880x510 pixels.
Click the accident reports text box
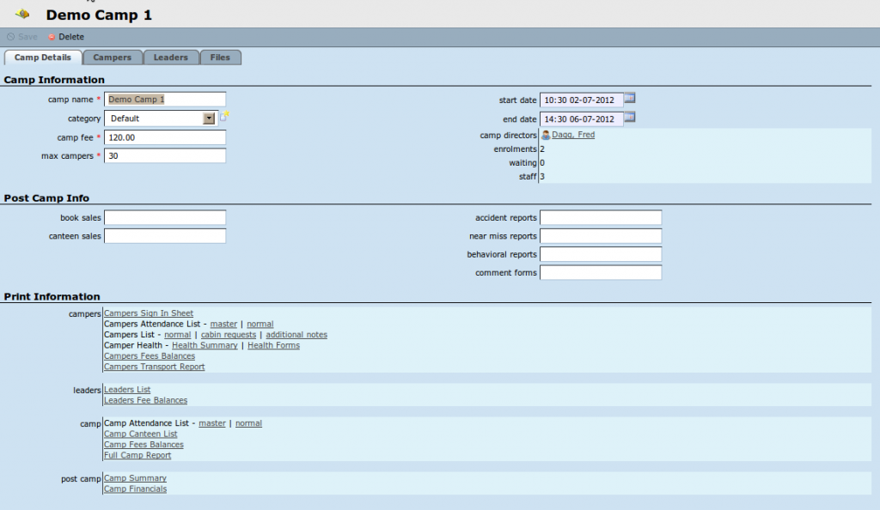[x=601, y=218]
